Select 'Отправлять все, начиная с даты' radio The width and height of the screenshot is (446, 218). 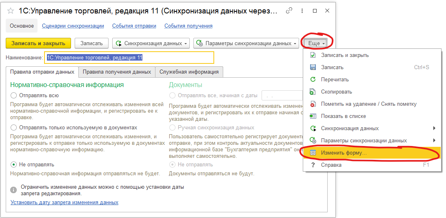point(172,95)
